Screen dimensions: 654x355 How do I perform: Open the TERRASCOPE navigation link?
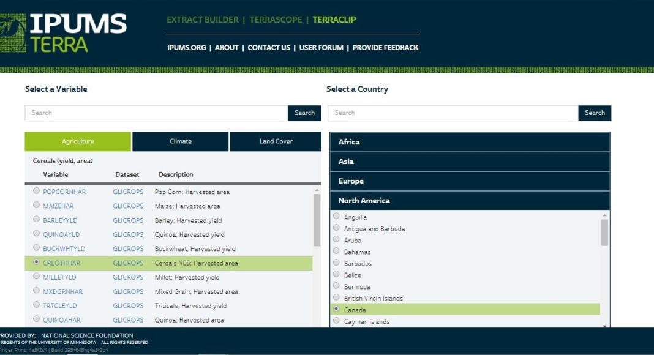pos(276,20)
